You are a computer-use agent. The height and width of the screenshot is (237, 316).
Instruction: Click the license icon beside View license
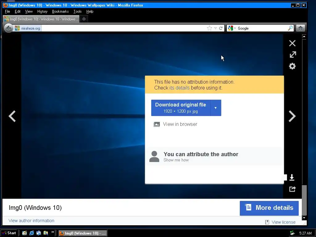coord(267,222)
